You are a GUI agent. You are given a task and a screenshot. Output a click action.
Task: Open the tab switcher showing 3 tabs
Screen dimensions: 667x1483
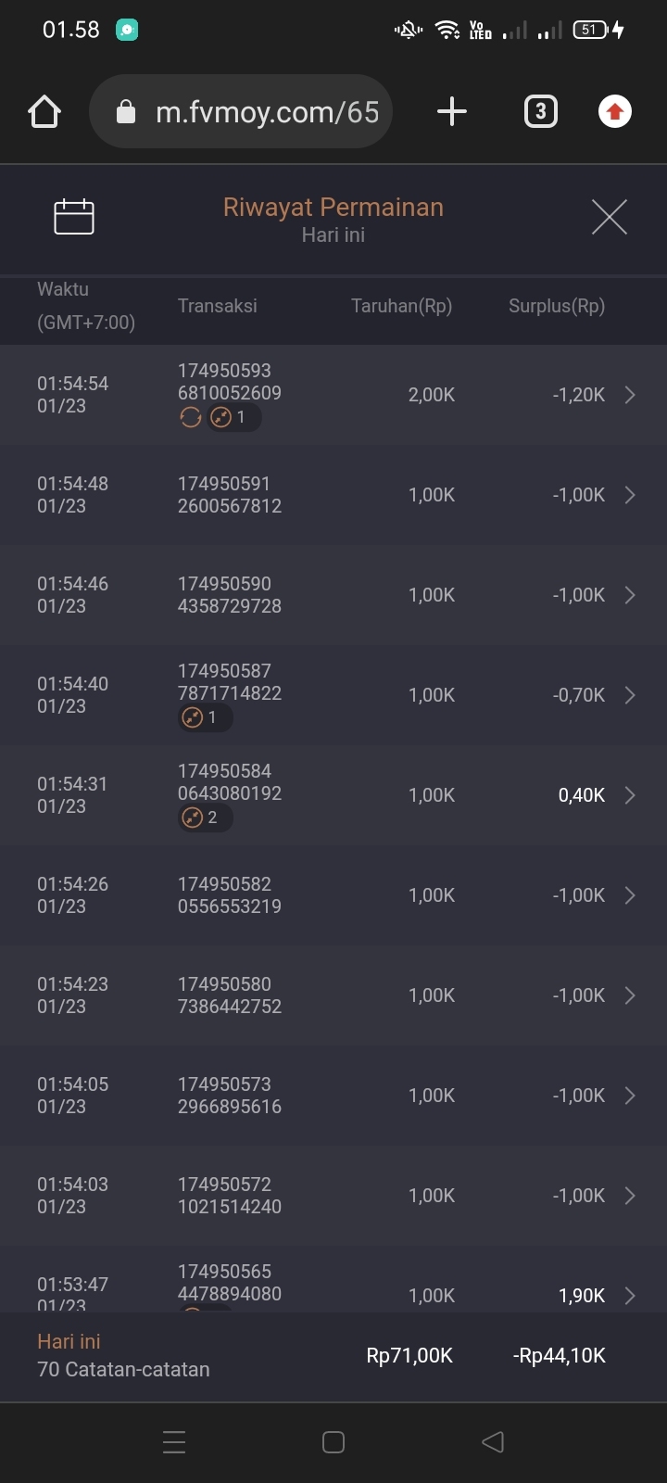(x=541, y=112)
